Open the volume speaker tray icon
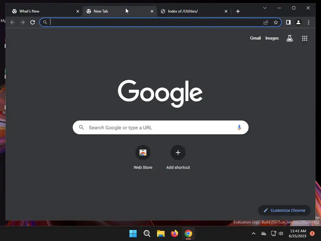The height and width of the screenshot is (241, 321). tap(281, 233)
